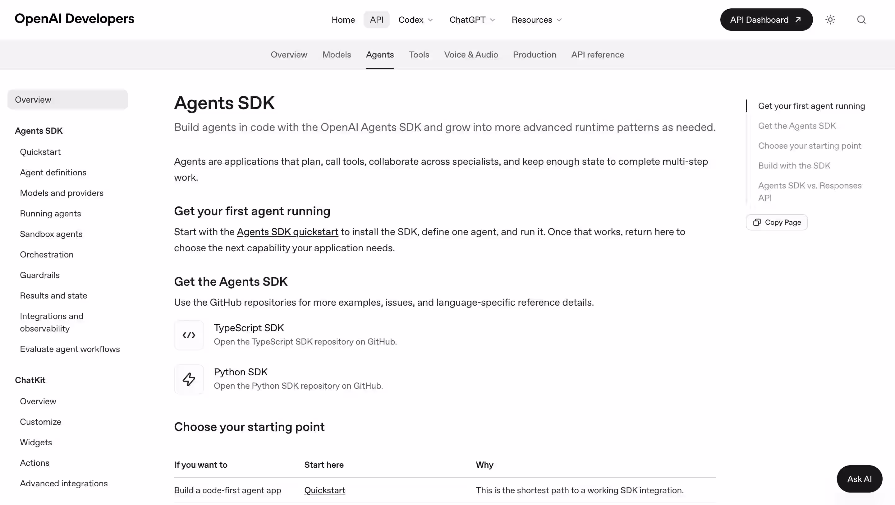
Task: Switch to the Overview tab
Action: pos(289,54)
